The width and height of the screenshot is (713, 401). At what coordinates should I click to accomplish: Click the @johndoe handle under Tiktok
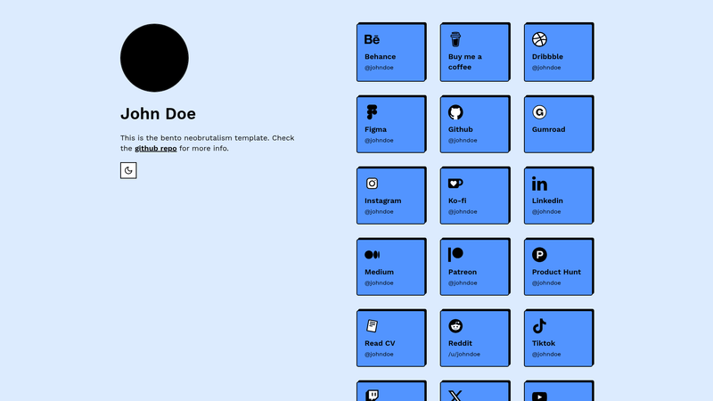(546, 354)
